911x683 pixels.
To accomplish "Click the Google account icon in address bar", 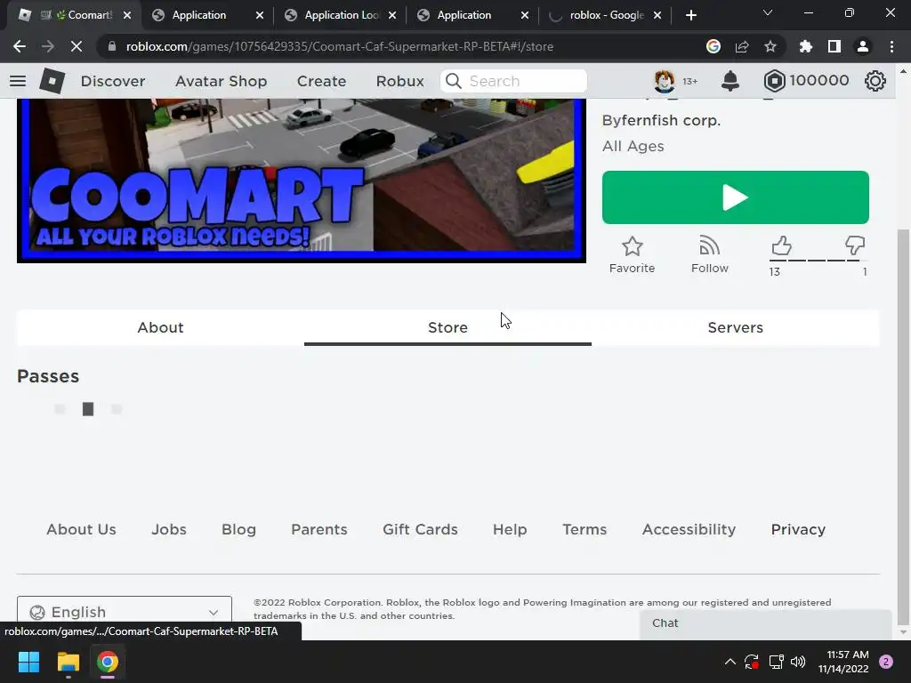I will pos(713,46).
